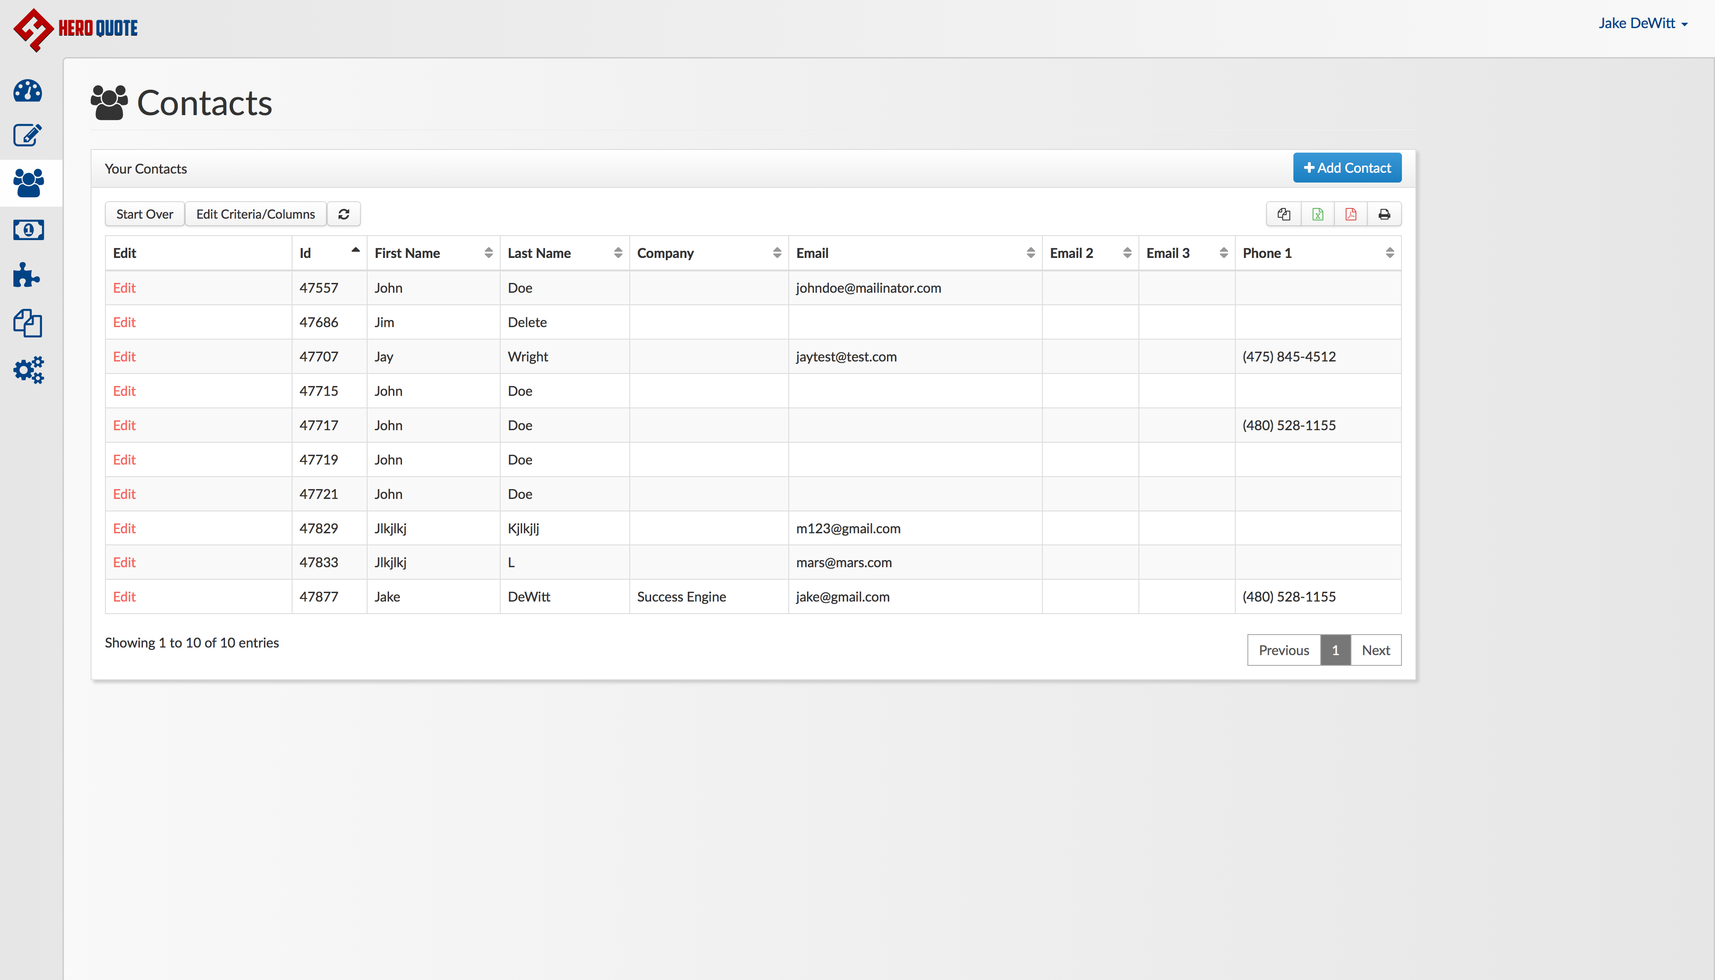
Task: Click the quote edit pencil sidebar icon
Action: click(28, 135)
